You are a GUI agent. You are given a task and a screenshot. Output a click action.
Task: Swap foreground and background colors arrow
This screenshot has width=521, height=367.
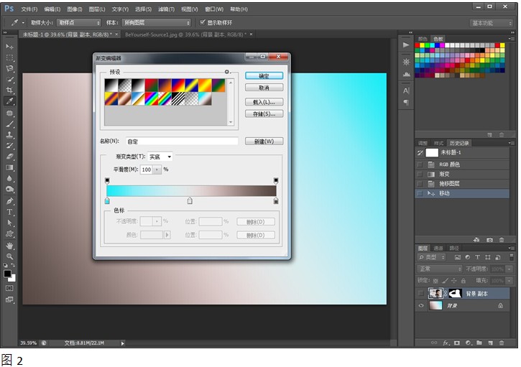pos(13,265)
